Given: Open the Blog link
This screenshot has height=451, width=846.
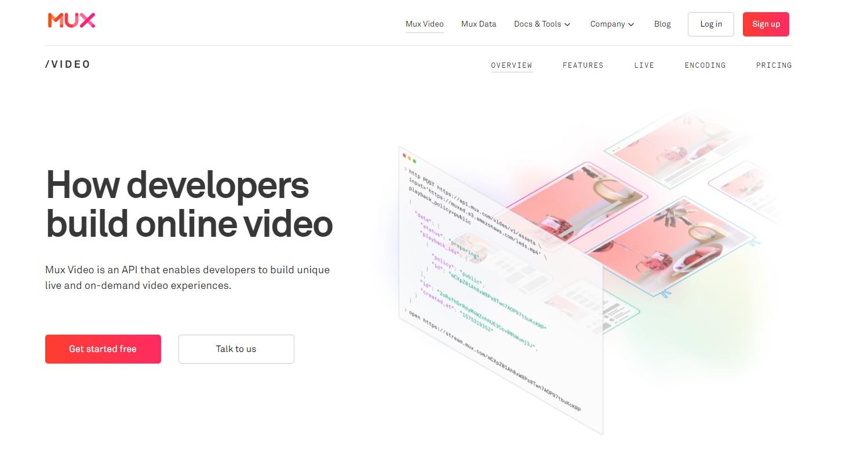Looking at the screenshot, I should coord(662,24).
